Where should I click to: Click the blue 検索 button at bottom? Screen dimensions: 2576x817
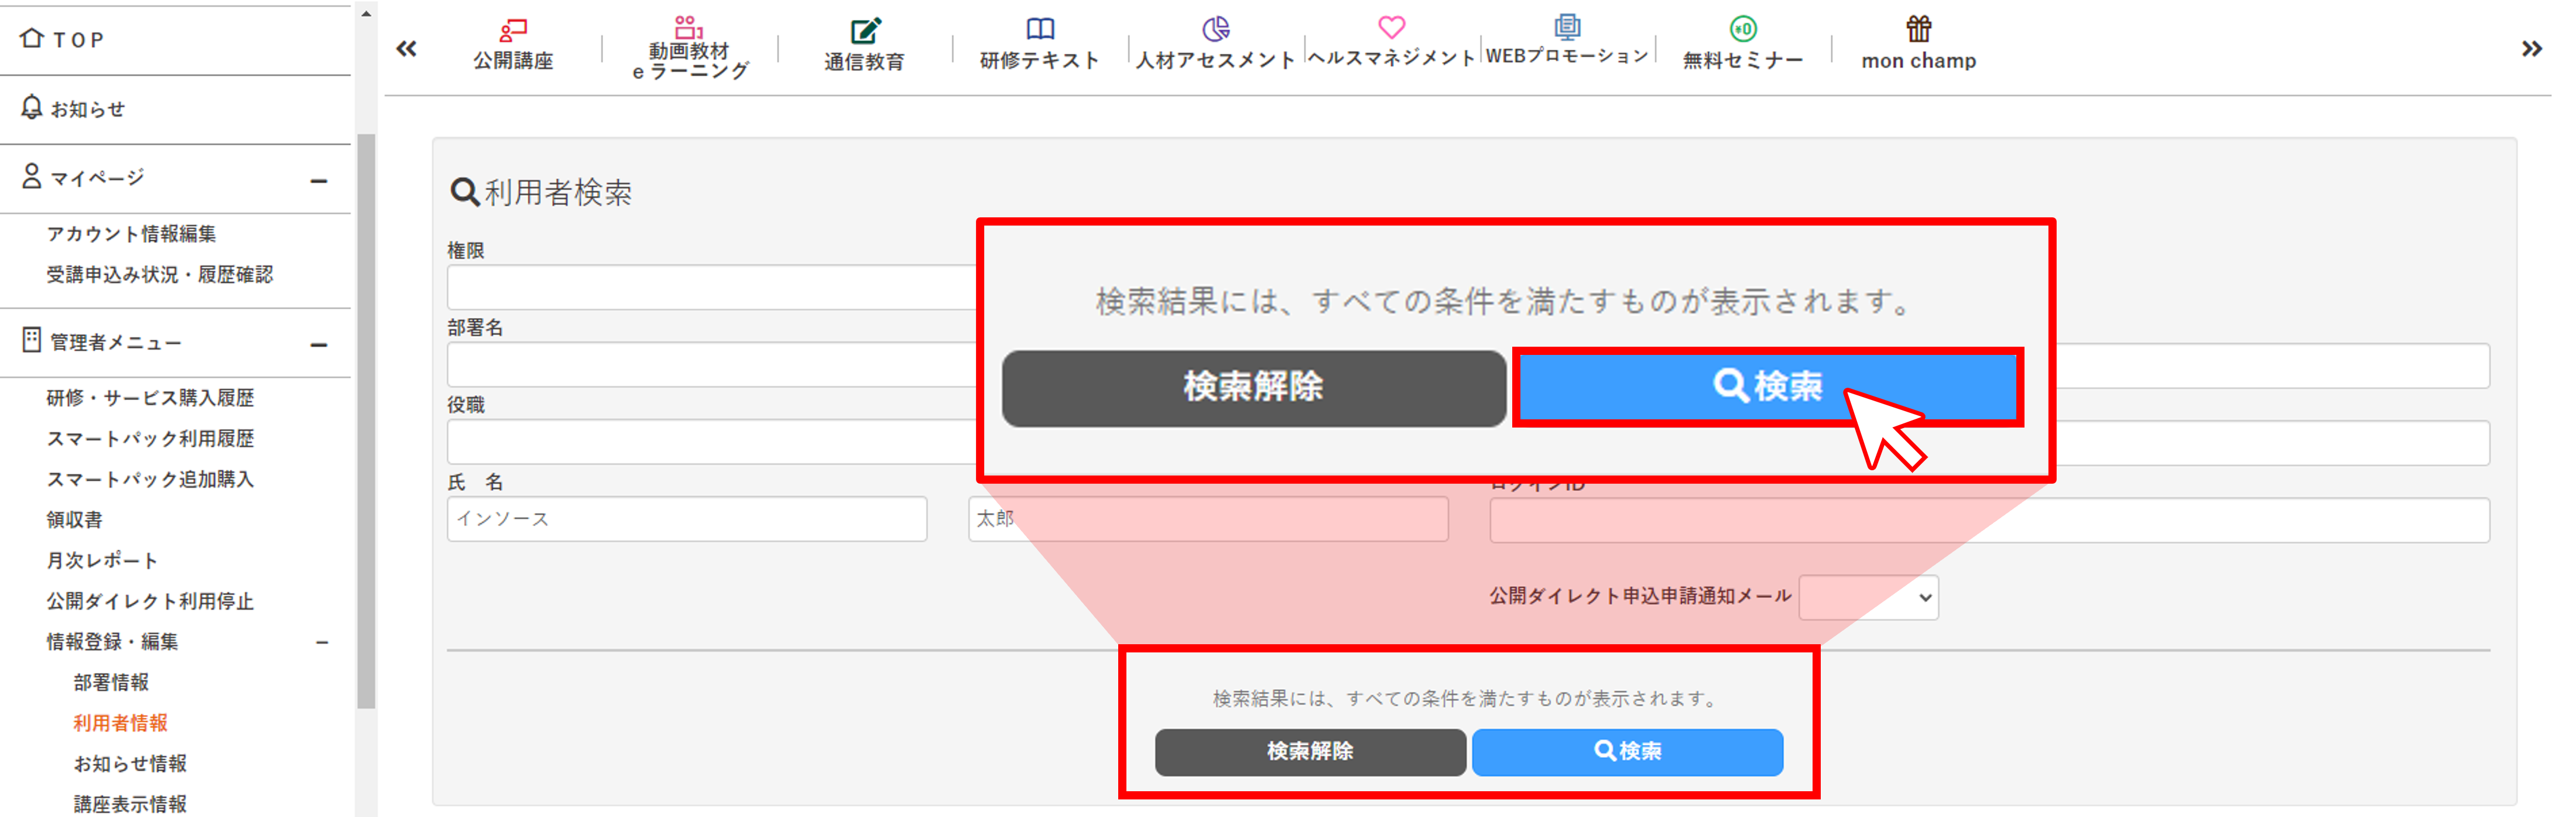[1627, 752]
